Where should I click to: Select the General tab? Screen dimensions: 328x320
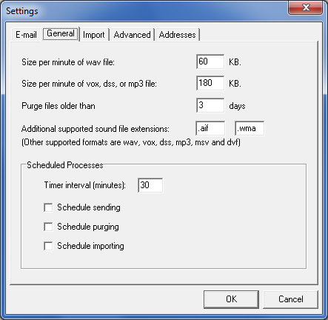tap(61, 33)
